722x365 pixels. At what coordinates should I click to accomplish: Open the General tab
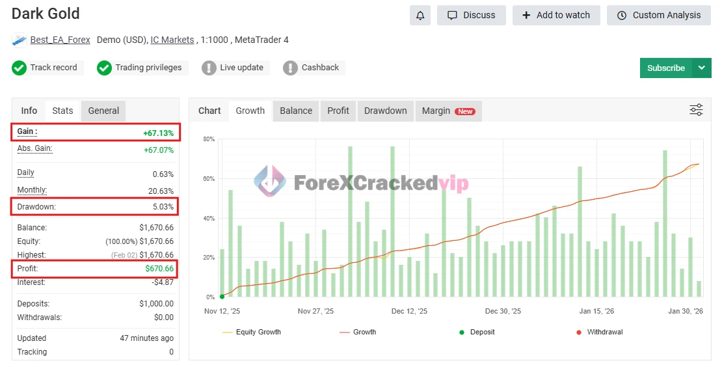click(x=103, y=111)
